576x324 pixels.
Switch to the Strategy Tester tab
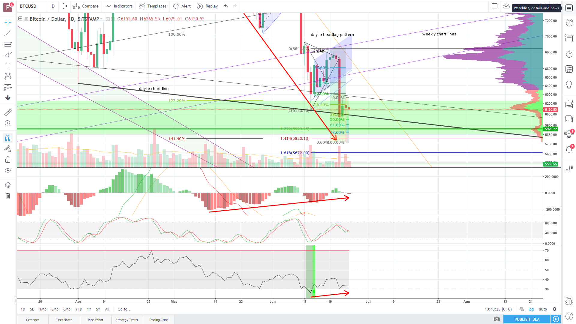coord(127,320)
